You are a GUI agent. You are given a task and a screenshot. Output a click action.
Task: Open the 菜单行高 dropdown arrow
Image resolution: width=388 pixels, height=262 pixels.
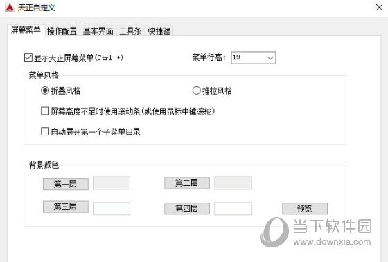(x=270, y=58)
